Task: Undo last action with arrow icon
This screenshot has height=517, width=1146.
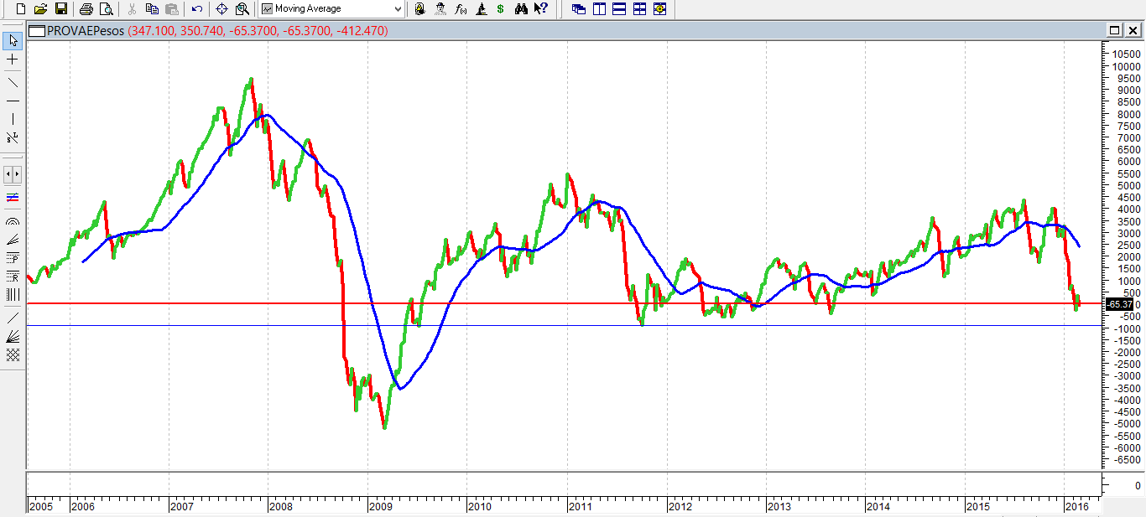Action: coord(197,8)
